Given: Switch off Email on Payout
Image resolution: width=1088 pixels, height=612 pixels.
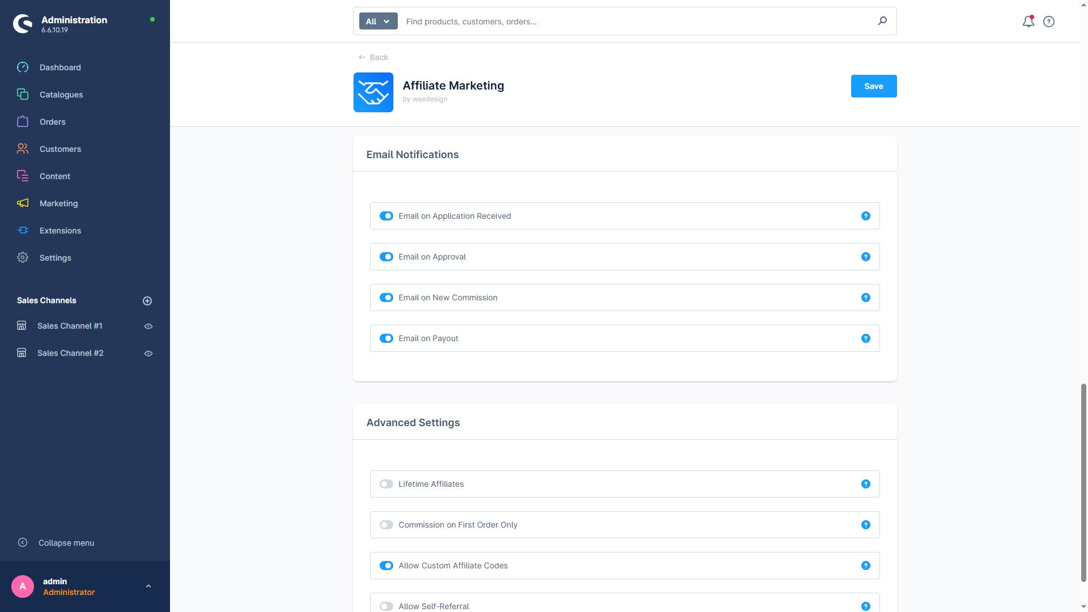Looking at the screenshot, I should tap(386, 338).
